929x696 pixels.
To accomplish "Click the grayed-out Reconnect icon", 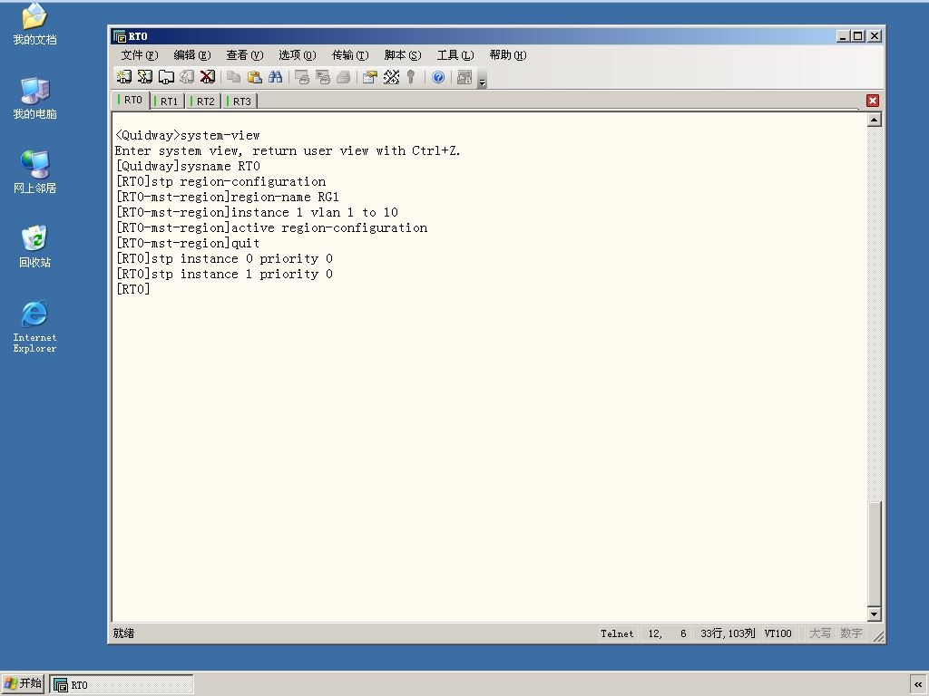I will pos(187,77).
